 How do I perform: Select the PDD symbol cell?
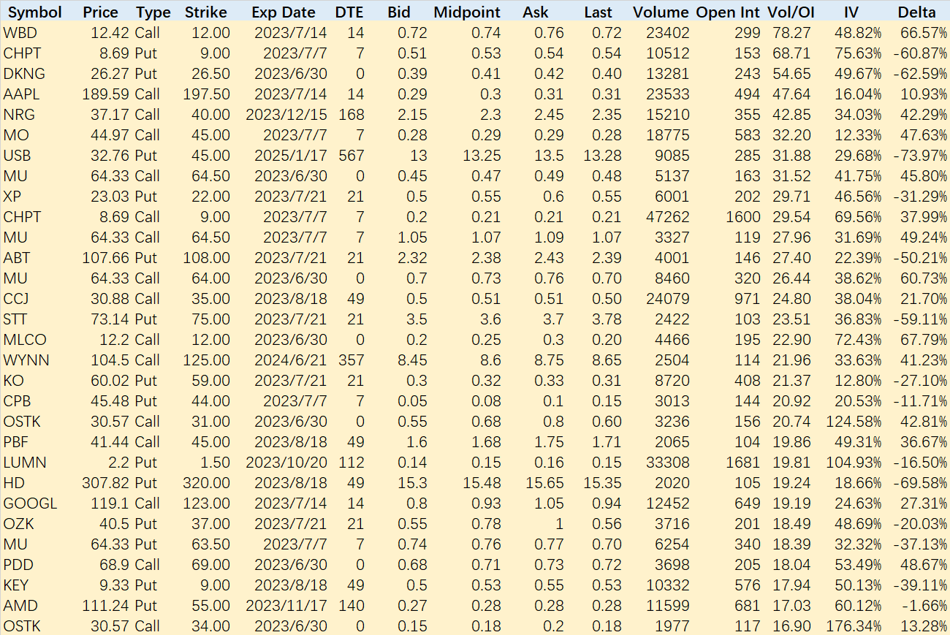18,565
